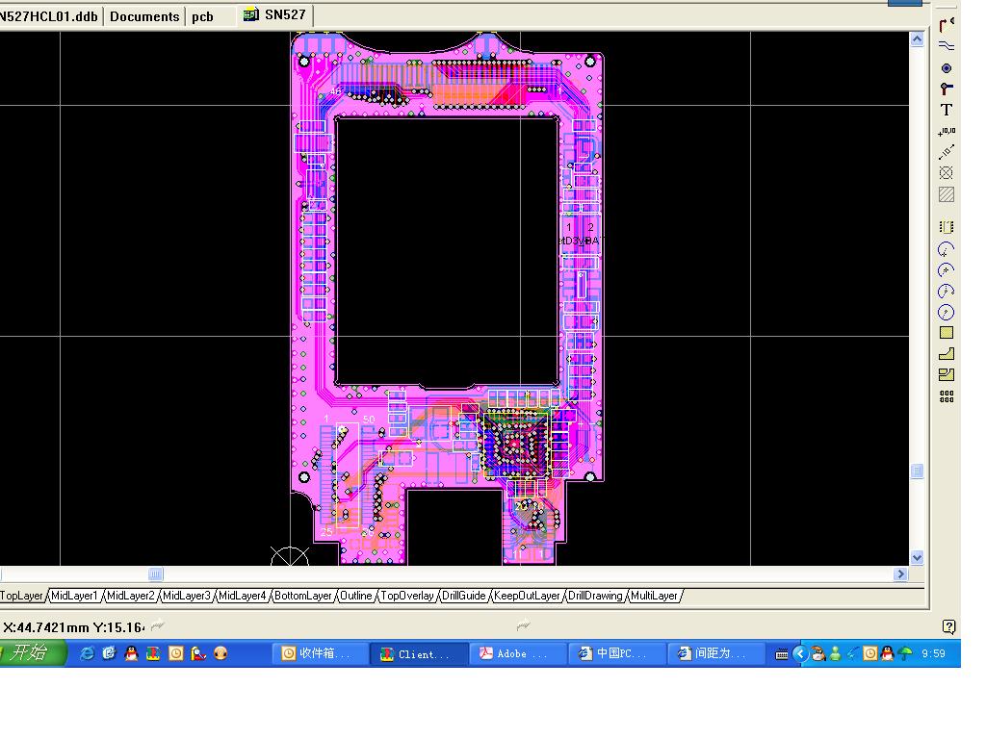The height and width of the screenshot is (739, 986).
Task: Select the Place Via tool
Action: point(947,89)
